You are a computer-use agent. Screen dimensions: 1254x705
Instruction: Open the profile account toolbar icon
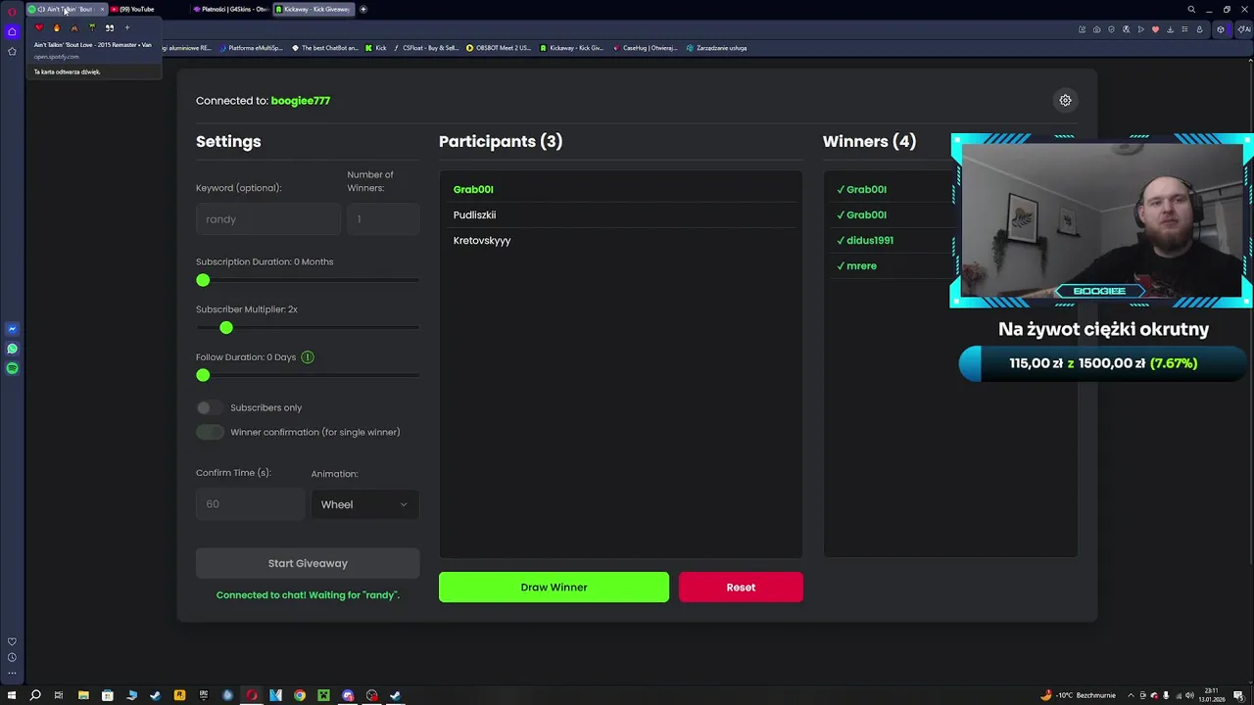pos(1199,29)
